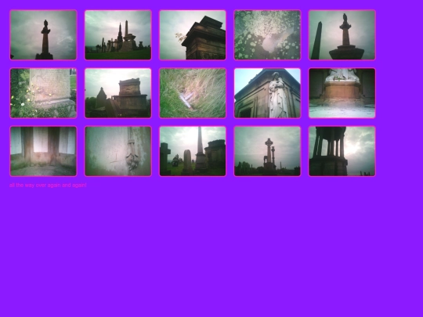Image resolution: width=423 pixels, height=317 pixels.
Task: Open the thumbnail of a white statue holding a child
Action: tap(267, 93)
